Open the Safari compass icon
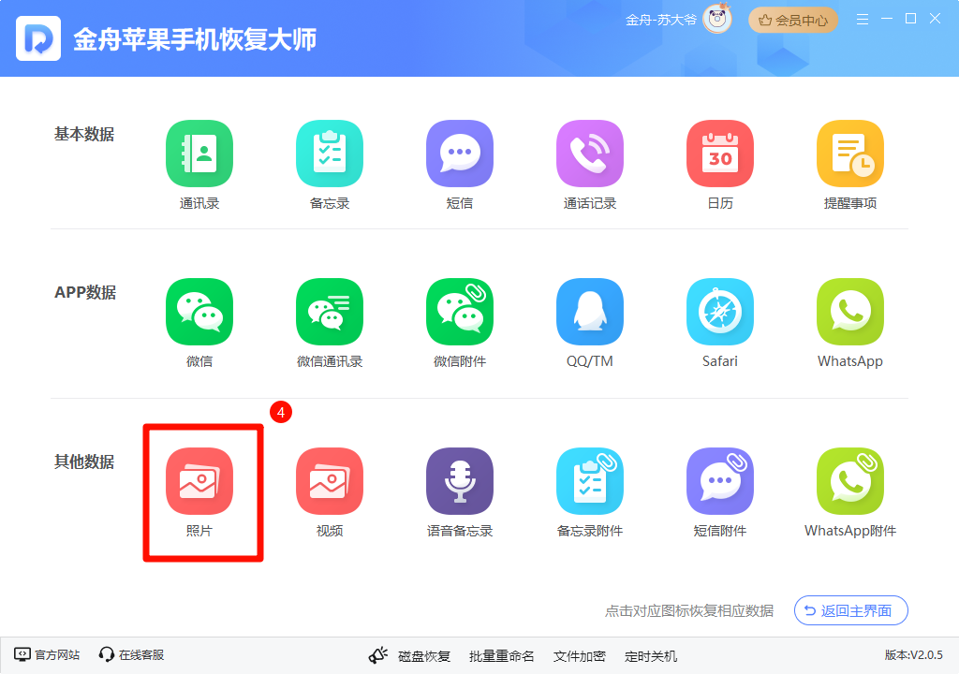This screenshot has height=674, width=959. pyautogui.click(x=720, y=312)
